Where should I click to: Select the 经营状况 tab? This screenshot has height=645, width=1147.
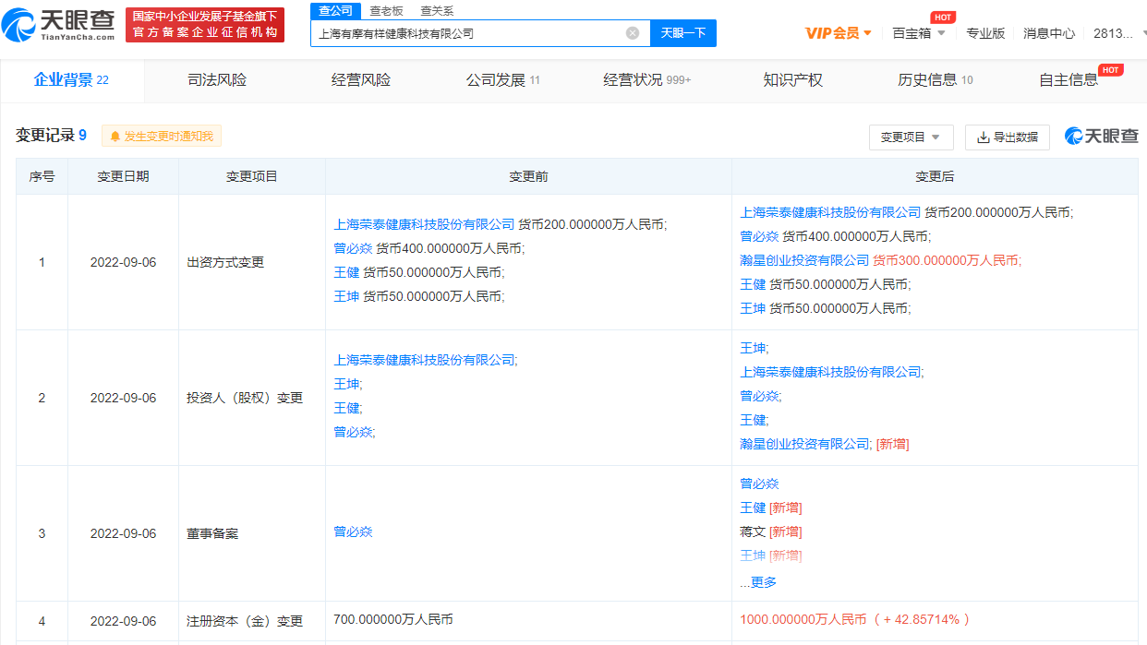[x=647, y=80]
